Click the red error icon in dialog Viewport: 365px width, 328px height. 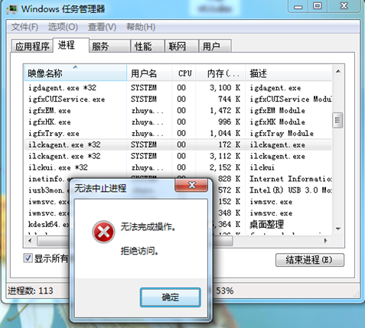click(103, 232)
